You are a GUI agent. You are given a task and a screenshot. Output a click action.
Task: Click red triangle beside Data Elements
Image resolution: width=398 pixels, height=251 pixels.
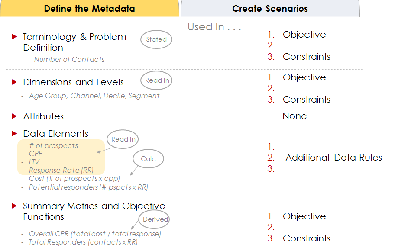point(14,134)
